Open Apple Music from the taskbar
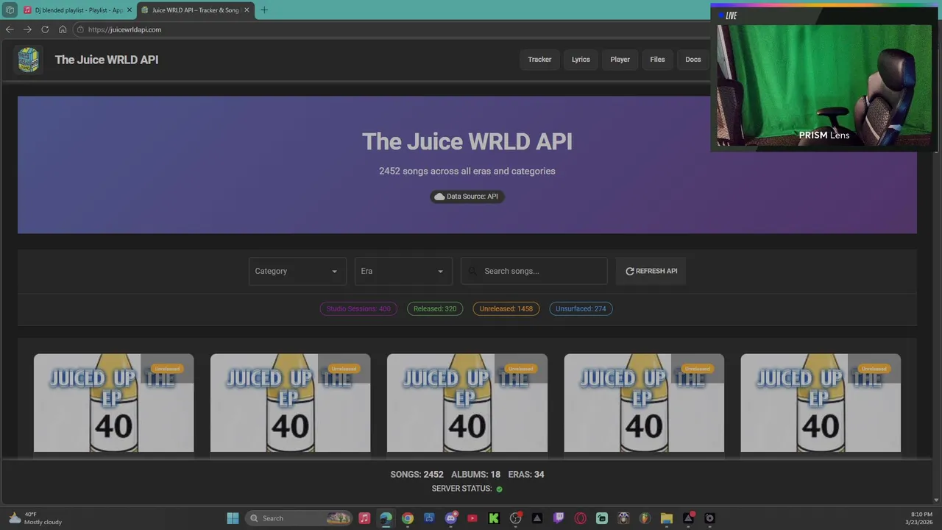The height and width of the screenshot is (530, 942). point(364,518)
